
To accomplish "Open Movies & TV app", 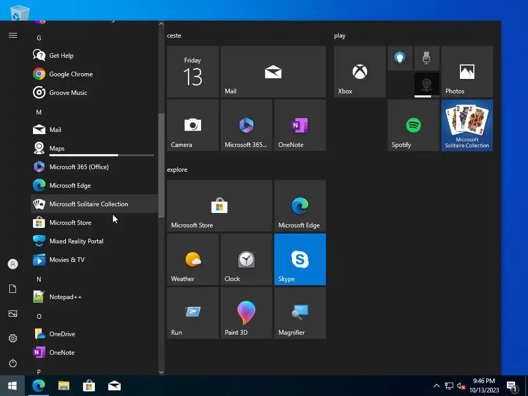I will (94, 260).
